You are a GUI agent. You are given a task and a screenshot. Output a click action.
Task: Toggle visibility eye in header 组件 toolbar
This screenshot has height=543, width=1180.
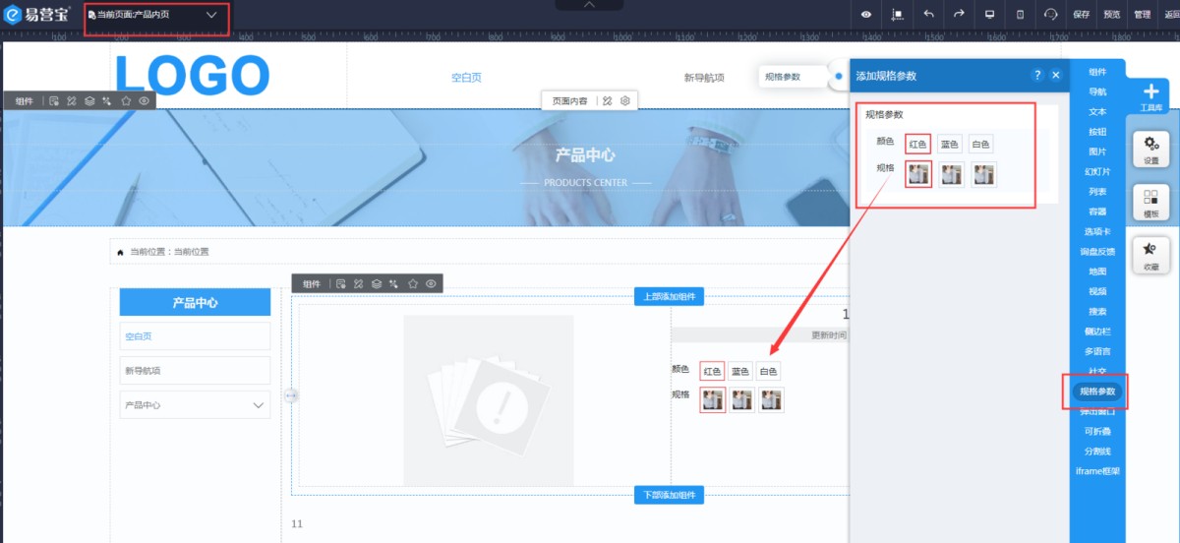(x=145, y=100)
